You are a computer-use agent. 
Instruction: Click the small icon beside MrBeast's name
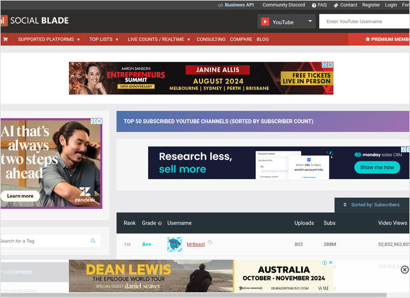pos(210,243)
